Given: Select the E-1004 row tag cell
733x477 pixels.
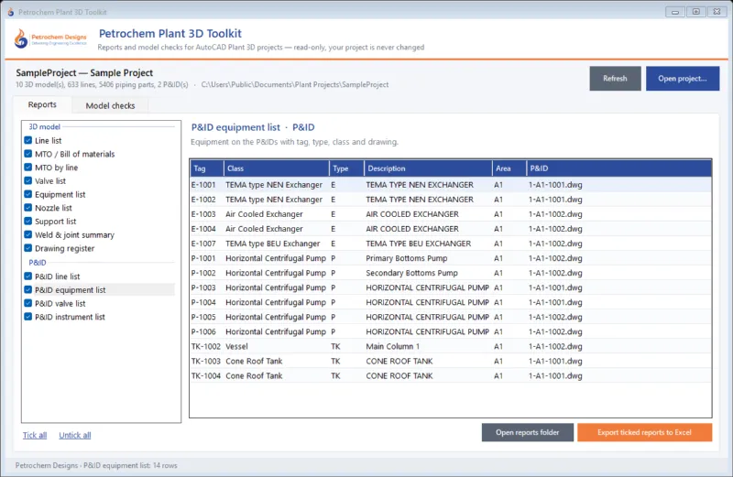Looking at the screenshot, I should click(203, 229).
